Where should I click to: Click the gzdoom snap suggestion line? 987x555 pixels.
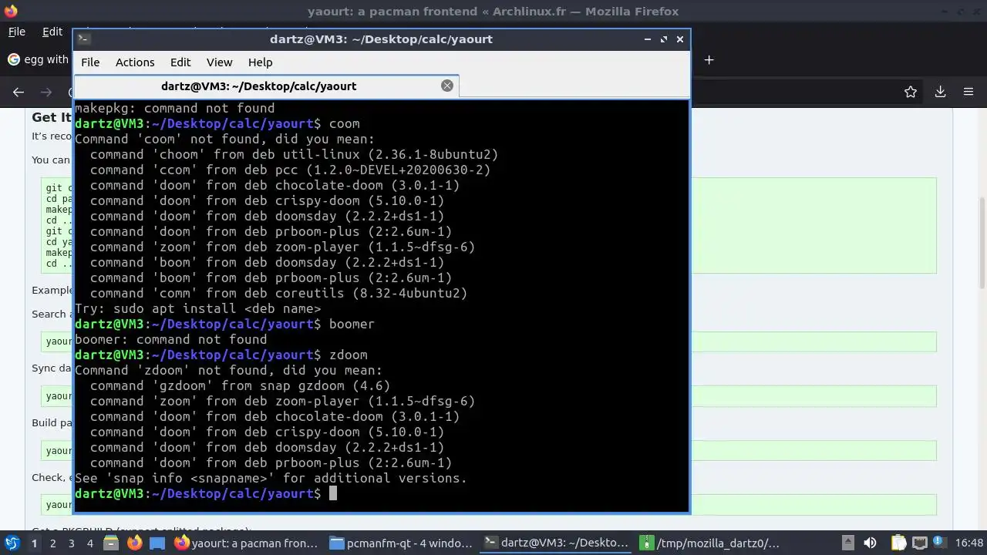[240, 385]
